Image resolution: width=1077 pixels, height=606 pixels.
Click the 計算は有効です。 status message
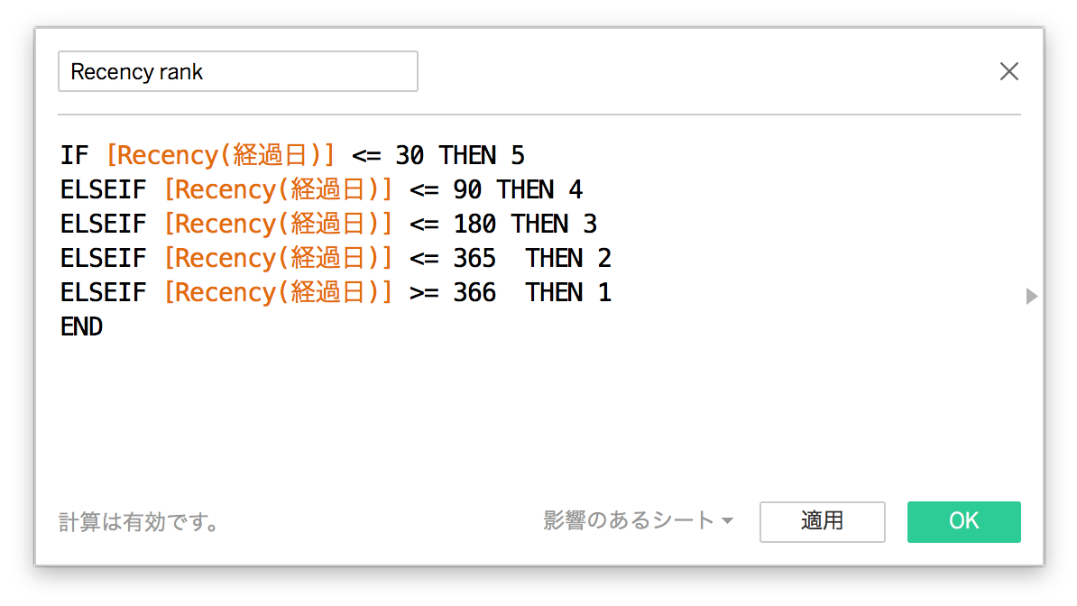pyautogui.click(x=140, y=522)
